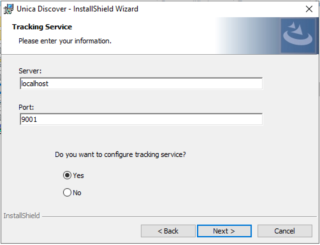
Task: Click the separator line right of InstallShield
Action: tap(178, 217)
